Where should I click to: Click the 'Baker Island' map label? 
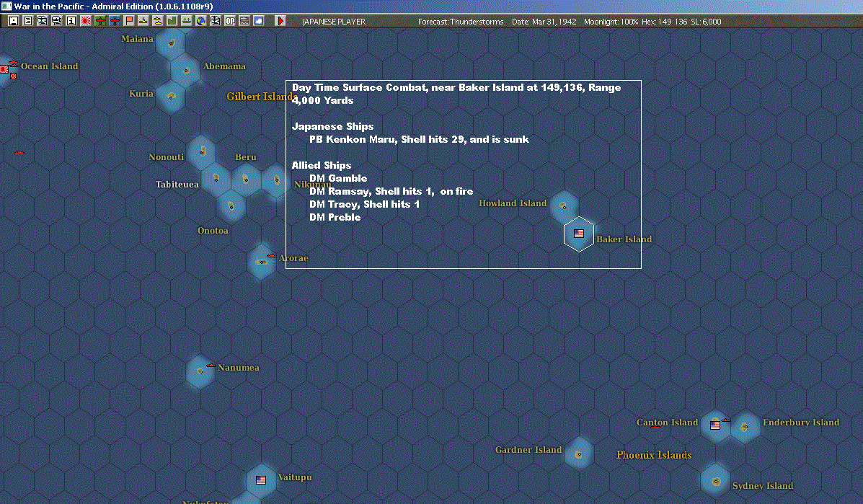[x=624, y=239]
